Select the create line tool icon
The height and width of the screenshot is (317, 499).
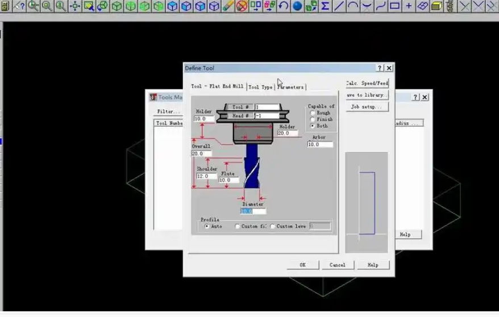point(339,6)
